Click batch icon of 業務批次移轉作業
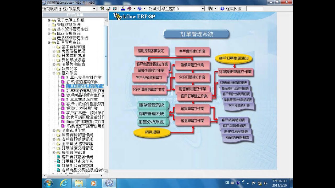 63,108
